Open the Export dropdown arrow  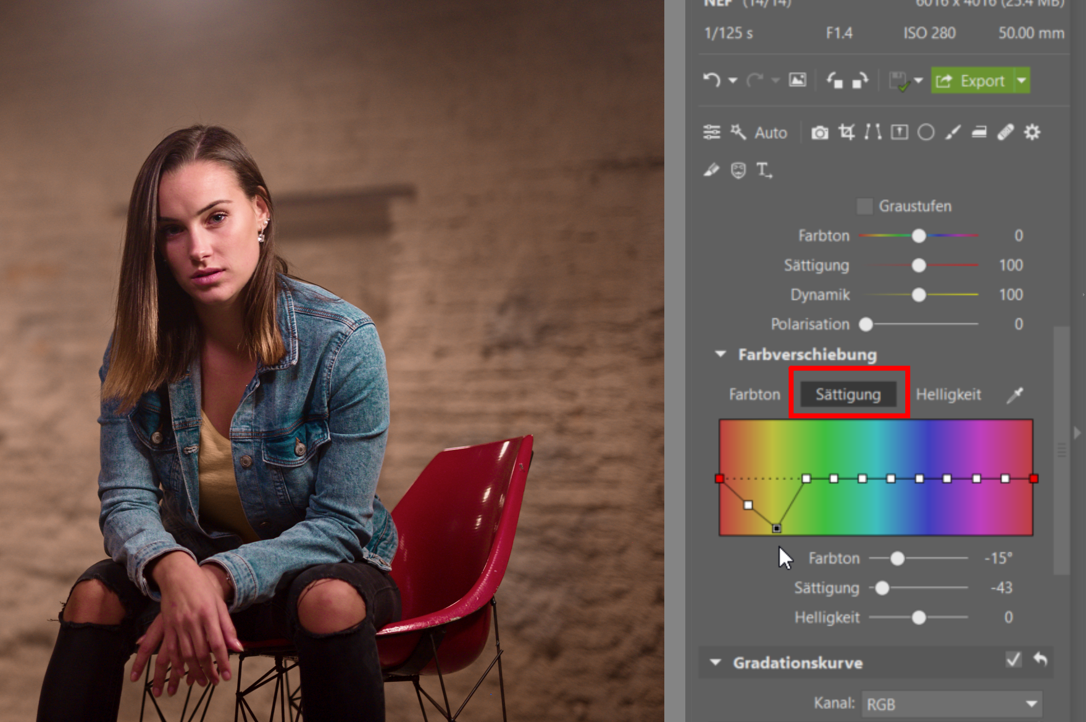click(x=1022, y=80)
